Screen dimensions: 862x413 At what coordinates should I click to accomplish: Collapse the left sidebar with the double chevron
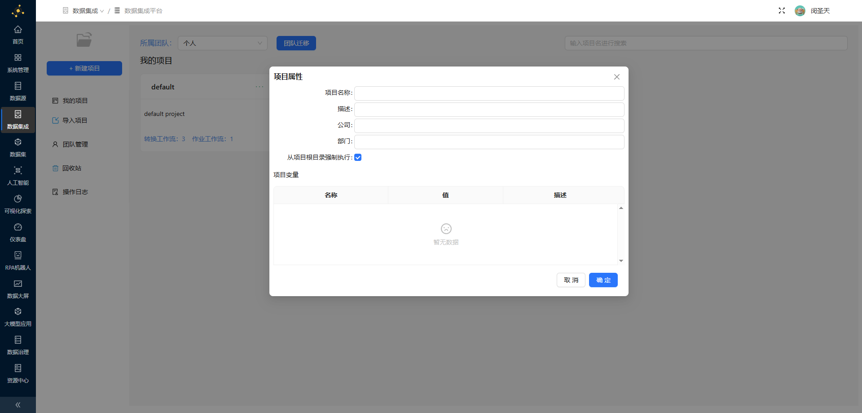tap(18, 405)
